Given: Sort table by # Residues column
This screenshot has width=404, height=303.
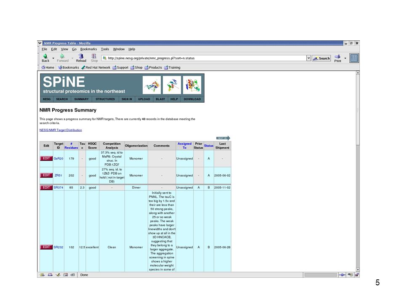Looking at the screenshot, I should 71,146.
